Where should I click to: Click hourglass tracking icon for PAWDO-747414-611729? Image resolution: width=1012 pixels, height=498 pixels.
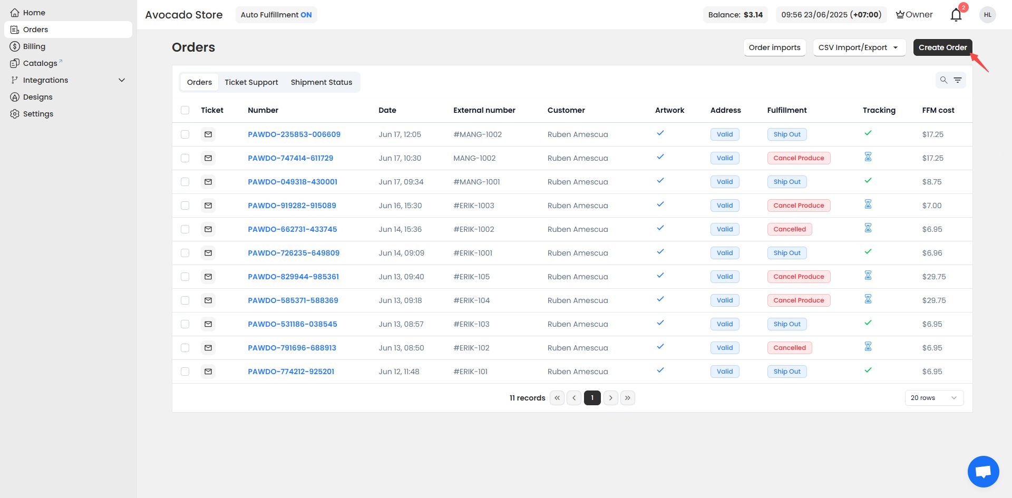(868, 157)
